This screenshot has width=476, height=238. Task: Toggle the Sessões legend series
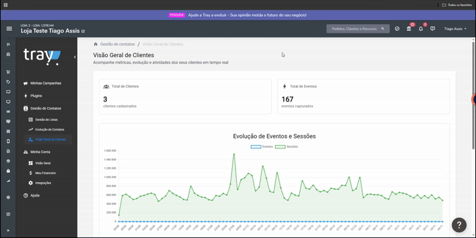pyautogui.click(x=286, y=146)
